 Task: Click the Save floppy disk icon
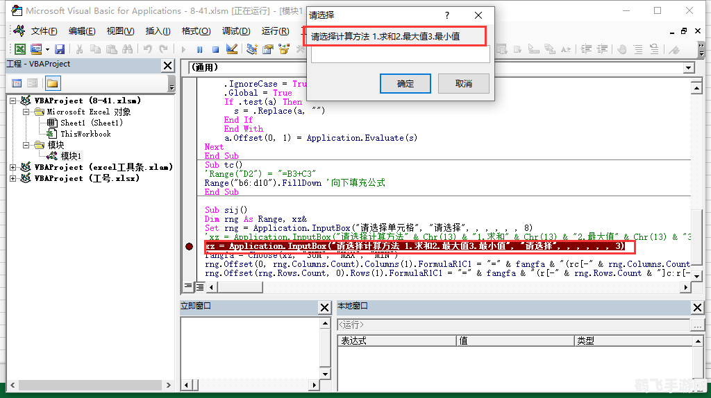coord(60,49)
